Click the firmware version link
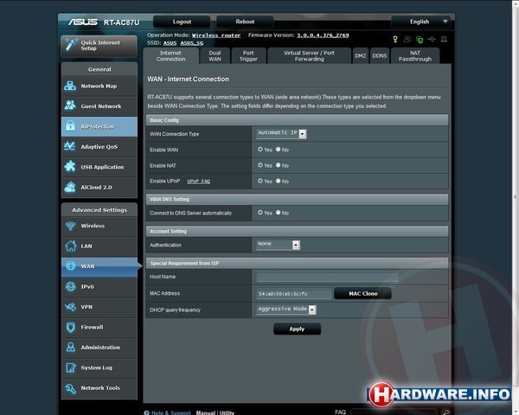The height and width of the screenshot is (415, 519). pyautogui.click(x=323, y=35)
